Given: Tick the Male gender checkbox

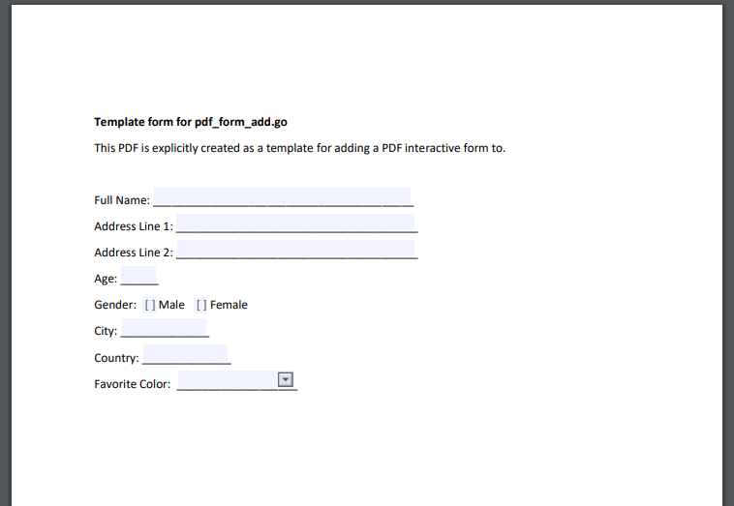Looking at the screenshot, I should 150,305.
